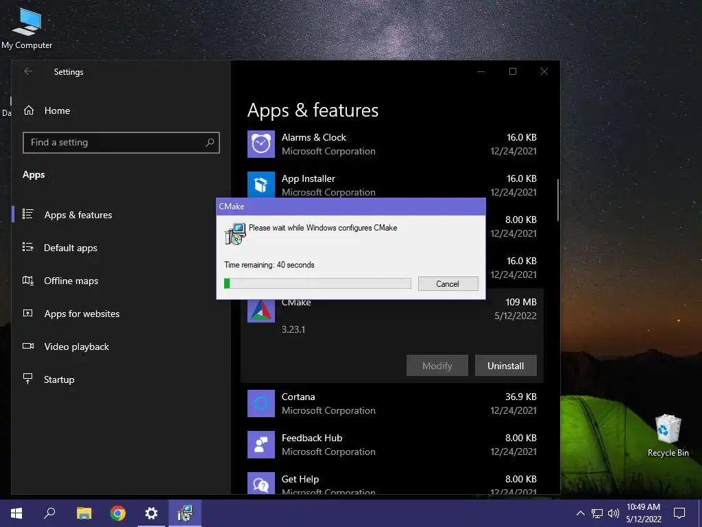Image resolution: width=702 pixels, height=527 pixels.
Task: Click the CMake dialog title bar
Action: click(x=351, y=207)
